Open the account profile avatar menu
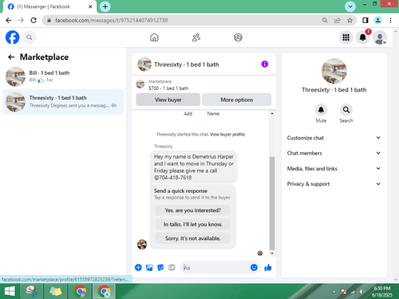 pyautogui.click(x=380, y=37)
